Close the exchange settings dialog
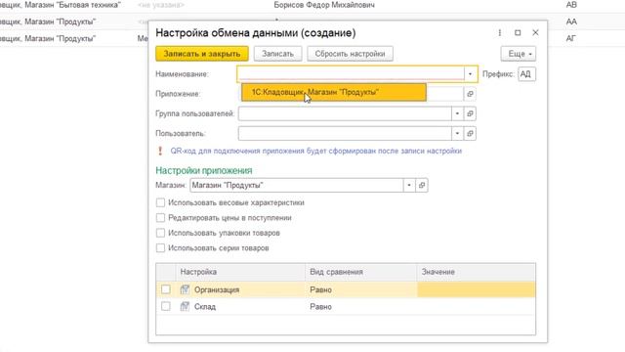 535,32
